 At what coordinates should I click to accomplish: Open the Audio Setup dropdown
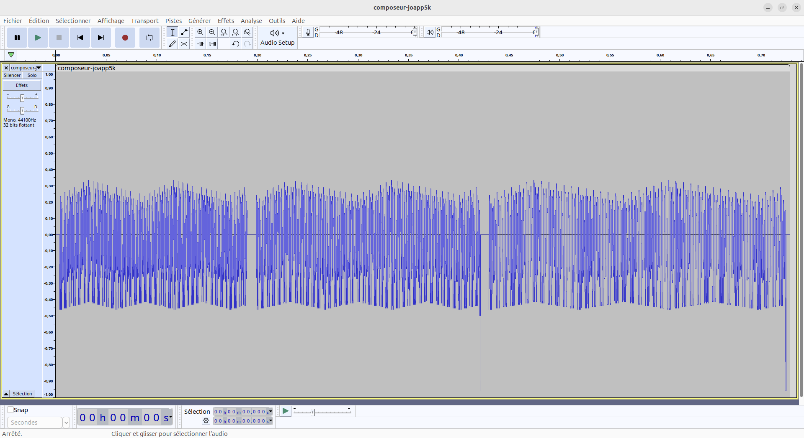(277, 38)
